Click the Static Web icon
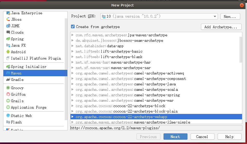This screenshot has width=247, height=144. coord(8,116)
